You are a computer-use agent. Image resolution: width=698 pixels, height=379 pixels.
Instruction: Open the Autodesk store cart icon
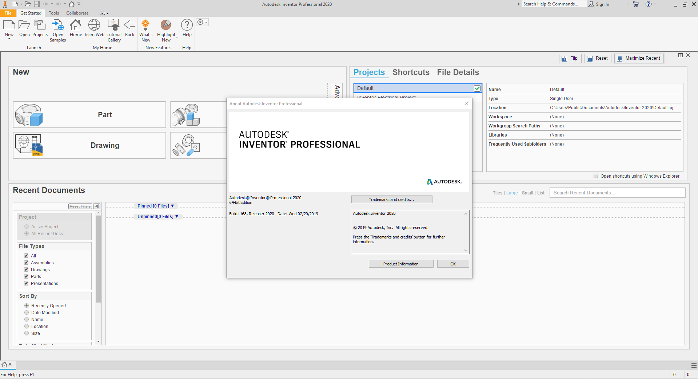coord(636,4)
